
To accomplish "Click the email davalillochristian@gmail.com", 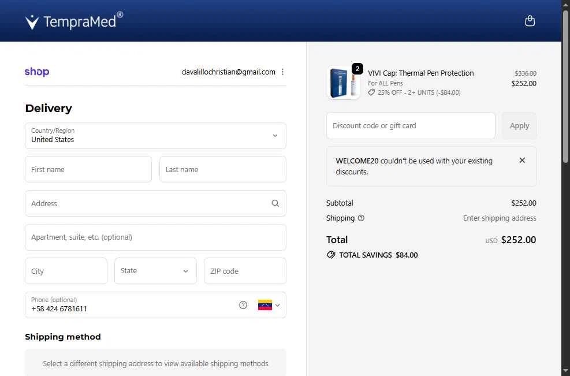I will click(229, 72).
